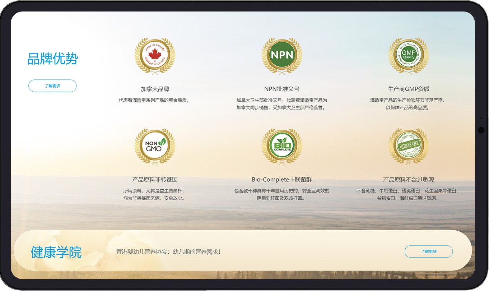
Task: Click the 滴适宝产品的生产检验环节非常严格 description
Action: (408, 104)
